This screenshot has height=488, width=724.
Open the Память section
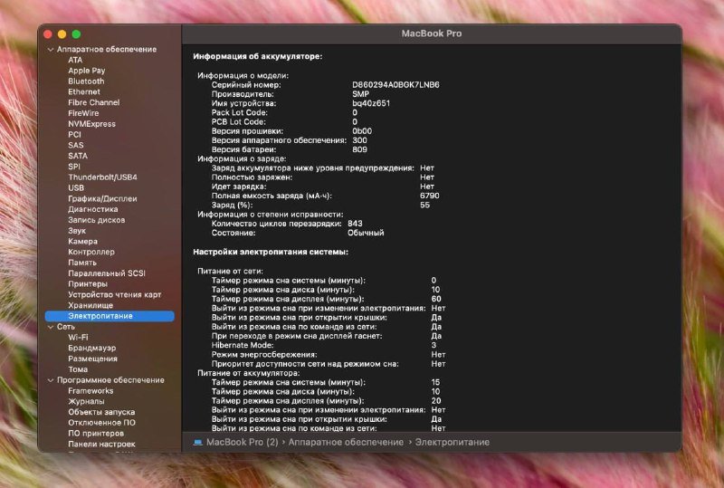click(x=82, y=263)
